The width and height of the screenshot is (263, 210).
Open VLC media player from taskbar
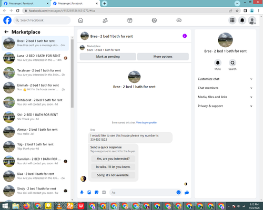pos(59,206)
